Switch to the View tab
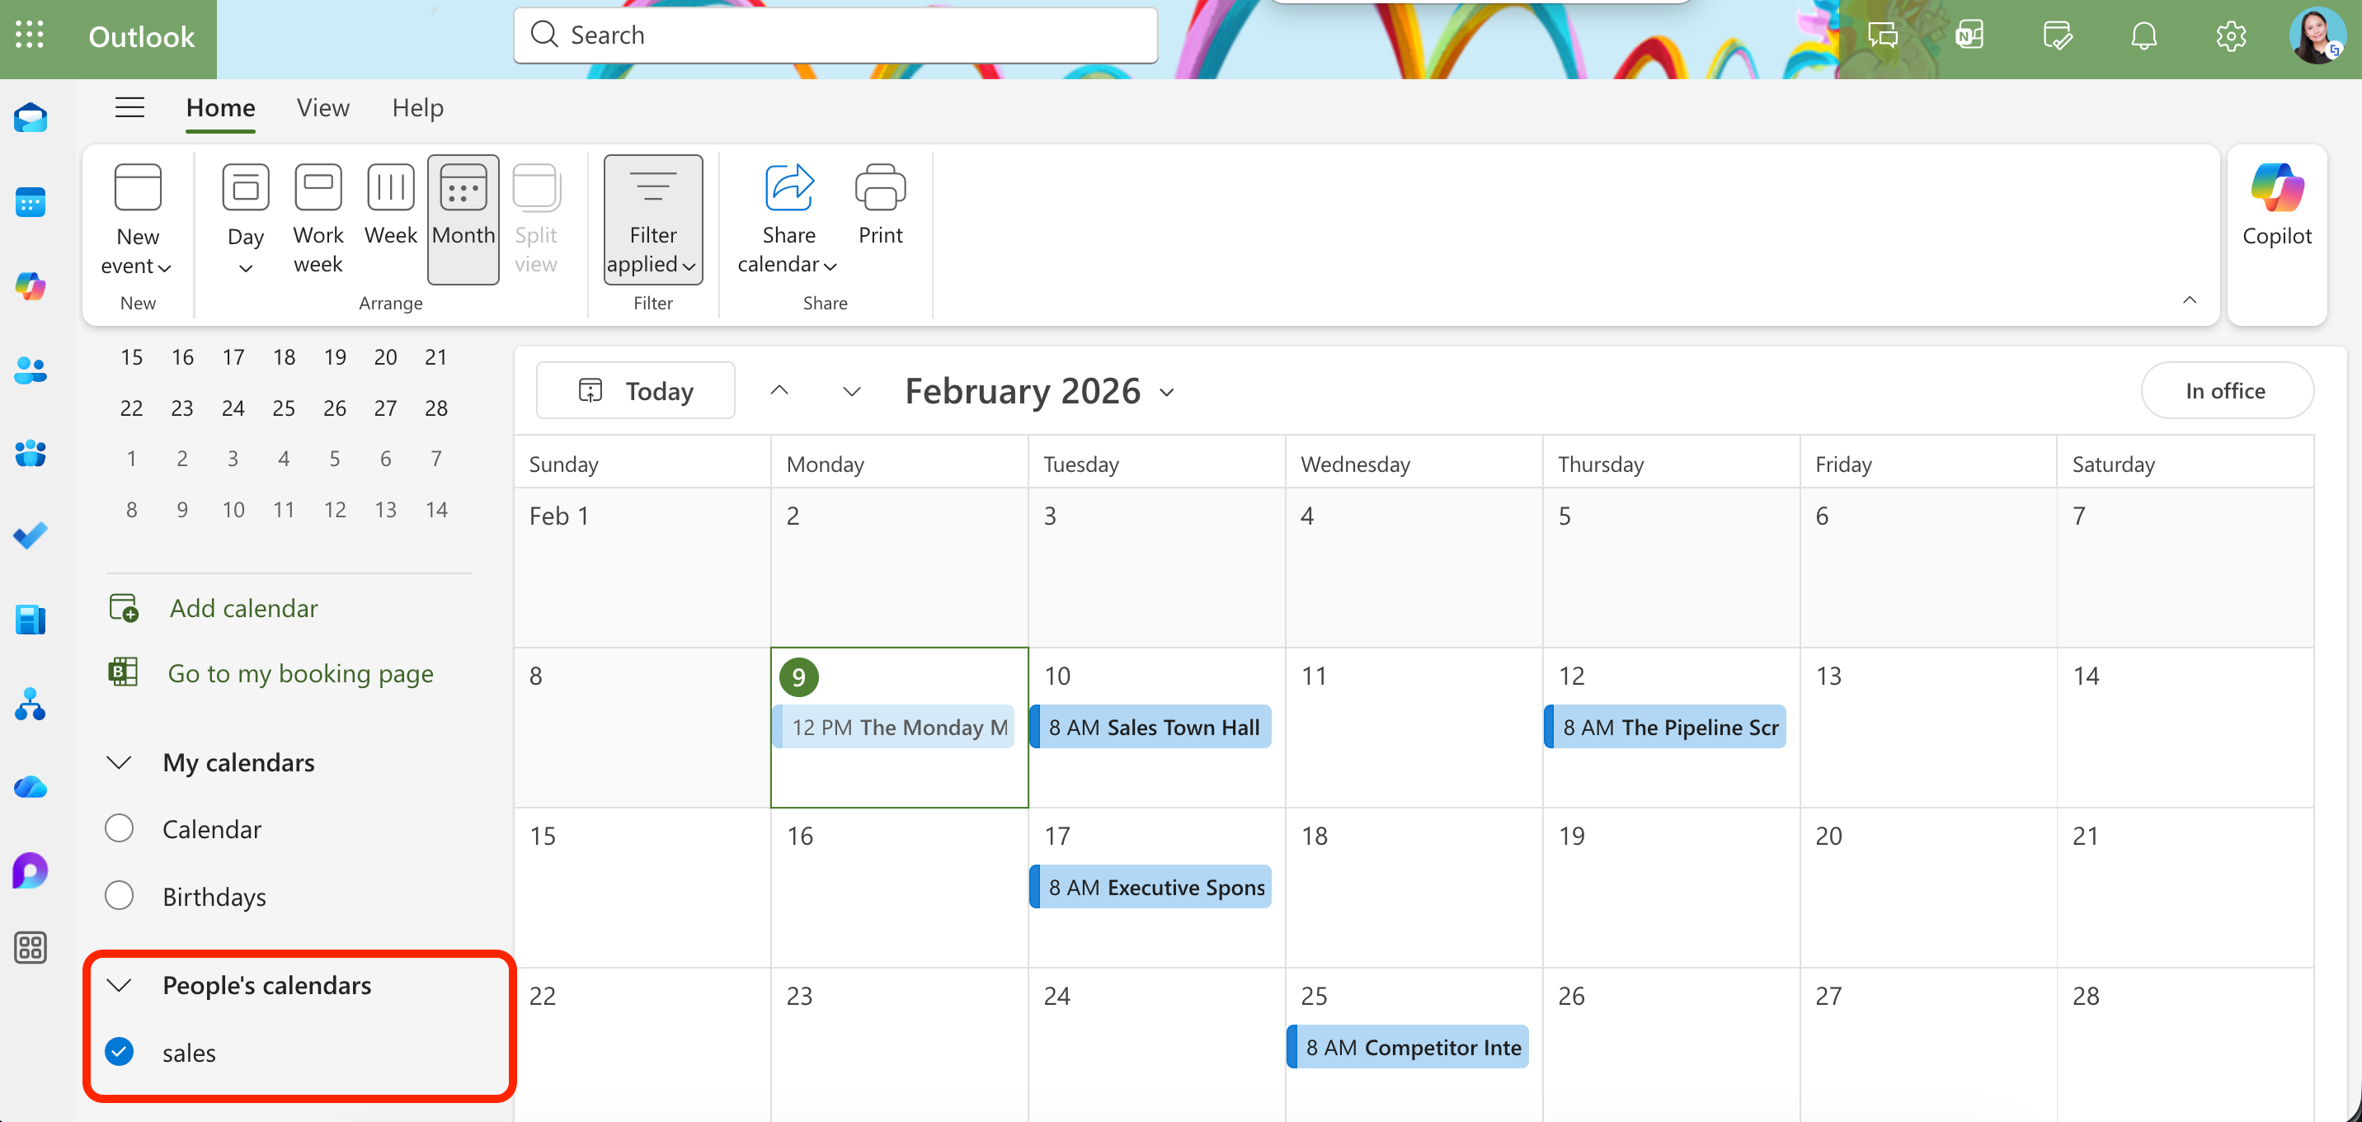This screenshot has height=1122, width=2362. (322, 107)
